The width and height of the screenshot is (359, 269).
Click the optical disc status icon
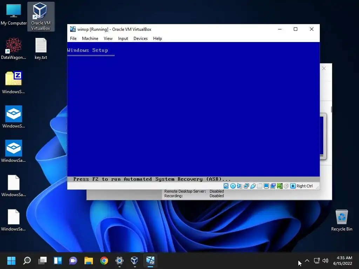pos(233,186)
